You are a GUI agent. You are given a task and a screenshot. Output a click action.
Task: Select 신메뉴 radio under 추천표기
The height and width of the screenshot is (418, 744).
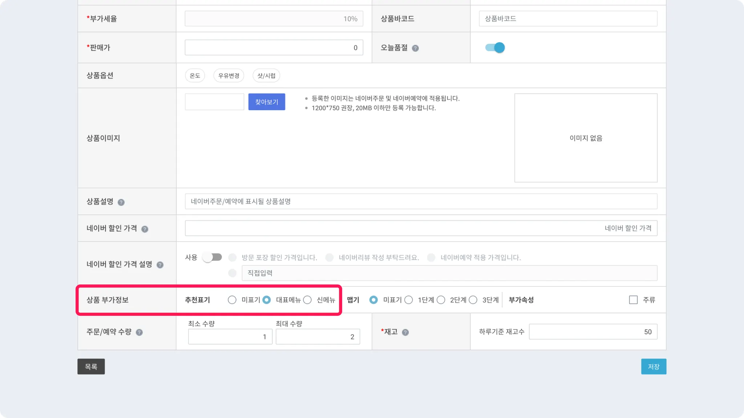(307, 300)
